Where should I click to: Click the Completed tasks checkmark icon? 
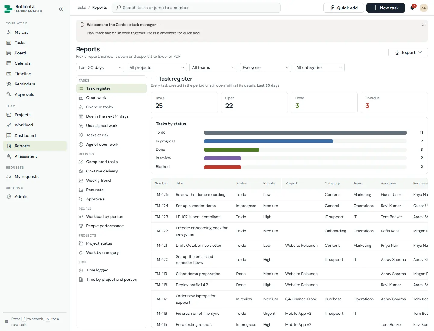click(x=81, y=162)
